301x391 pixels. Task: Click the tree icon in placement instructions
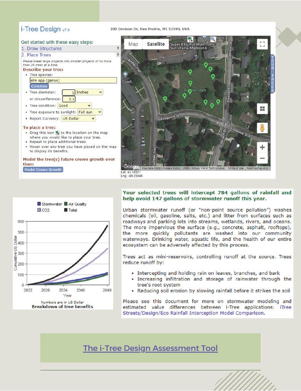pos(57,132)
